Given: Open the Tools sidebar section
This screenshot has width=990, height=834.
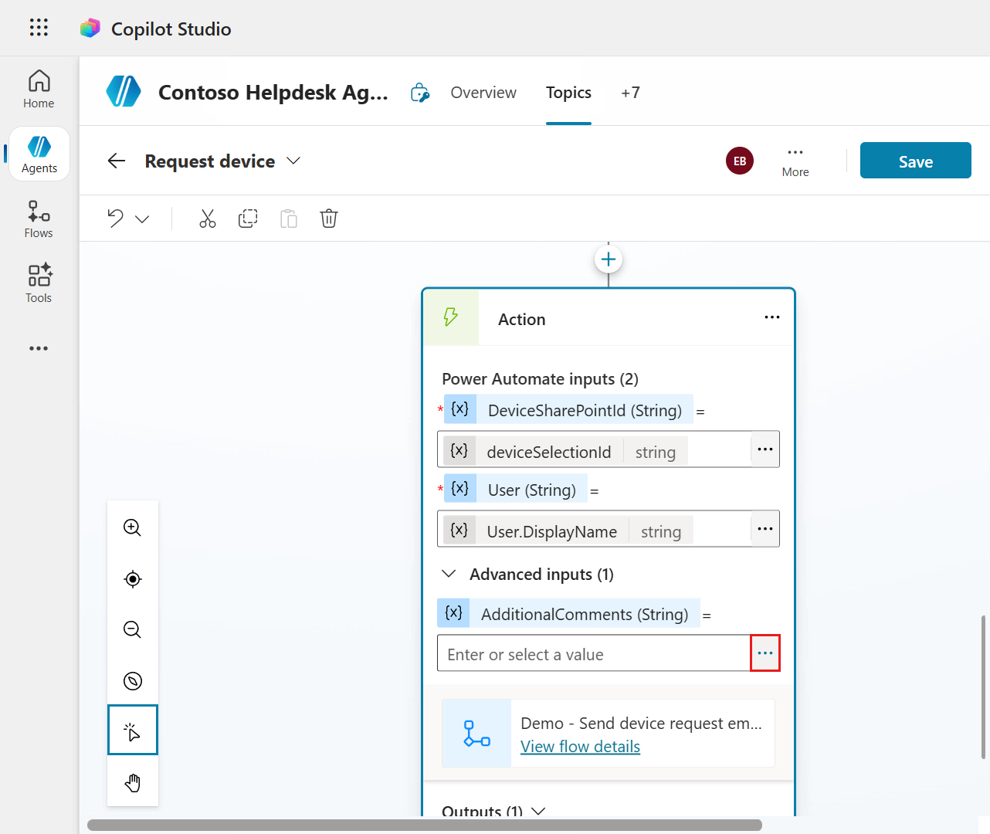Looking at the screenshot, I should [x=39, y=283].
